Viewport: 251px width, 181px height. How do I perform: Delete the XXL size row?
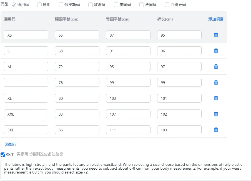216,114
